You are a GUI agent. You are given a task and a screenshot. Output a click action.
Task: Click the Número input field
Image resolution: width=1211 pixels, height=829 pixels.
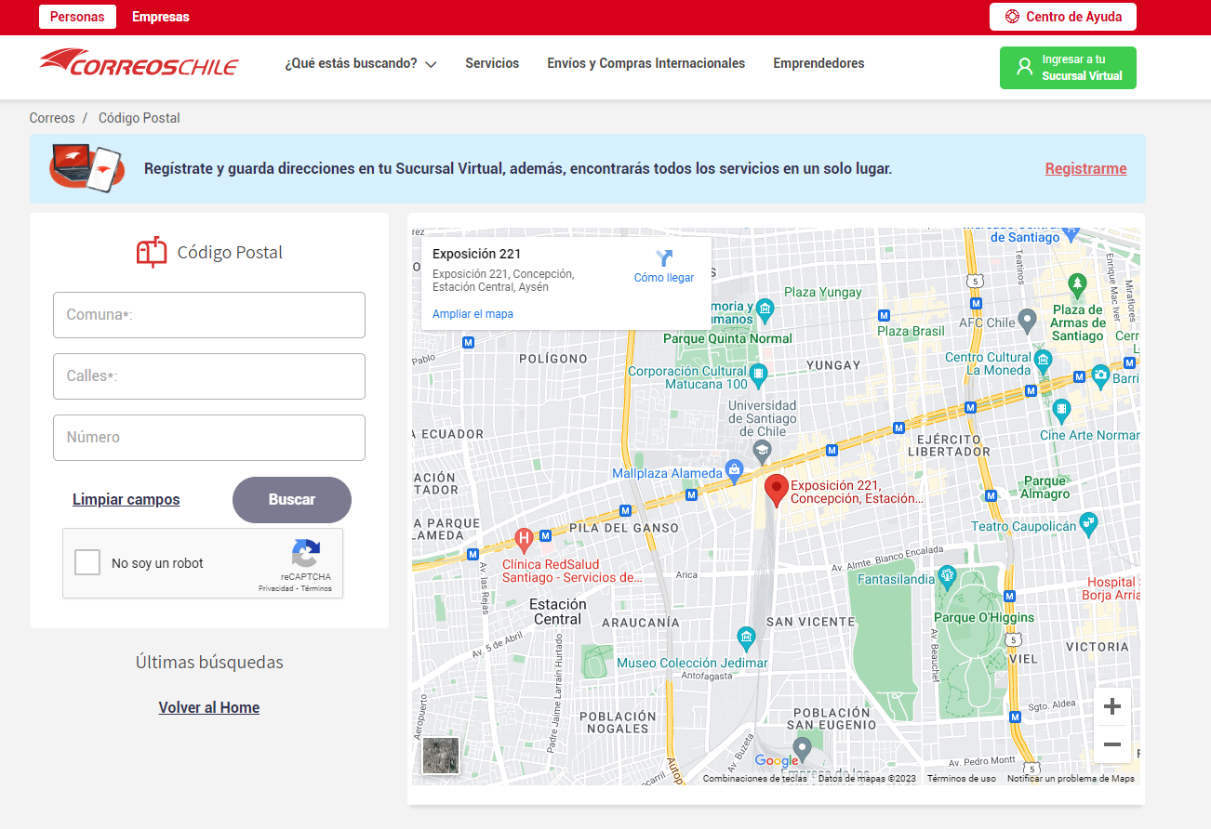209,438
